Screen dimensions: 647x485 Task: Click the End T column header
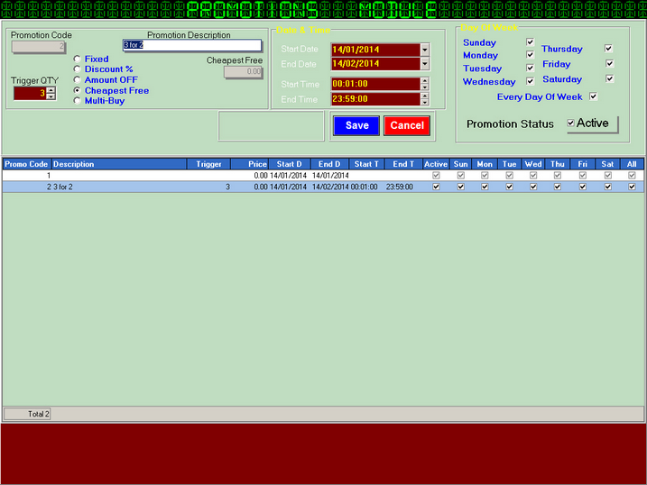[x=403, y=164]
